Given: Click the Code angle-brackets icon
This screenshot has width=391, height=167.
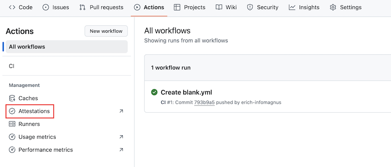Looking at the screenshot, I should click(x=12, y=8).
